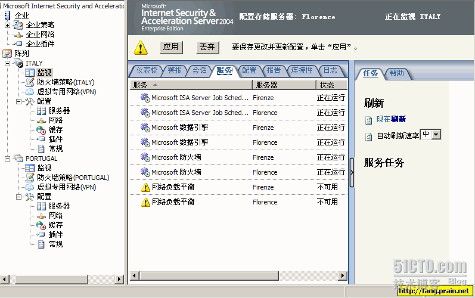Select 虚拟专用网络(VPN) under PORTUGAL
The width and height of the screenshot is (475, 298).
point(67,187)
